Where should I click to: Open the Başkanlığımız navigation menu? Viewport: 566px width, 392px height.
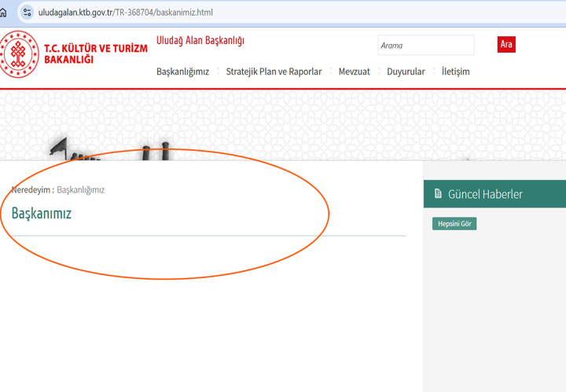tap(182, 71)
